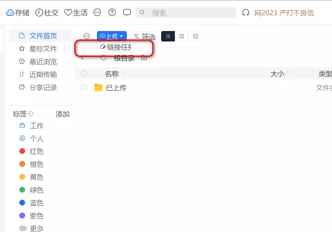Select the purple 紫色 tag swatch

point(22,215)
